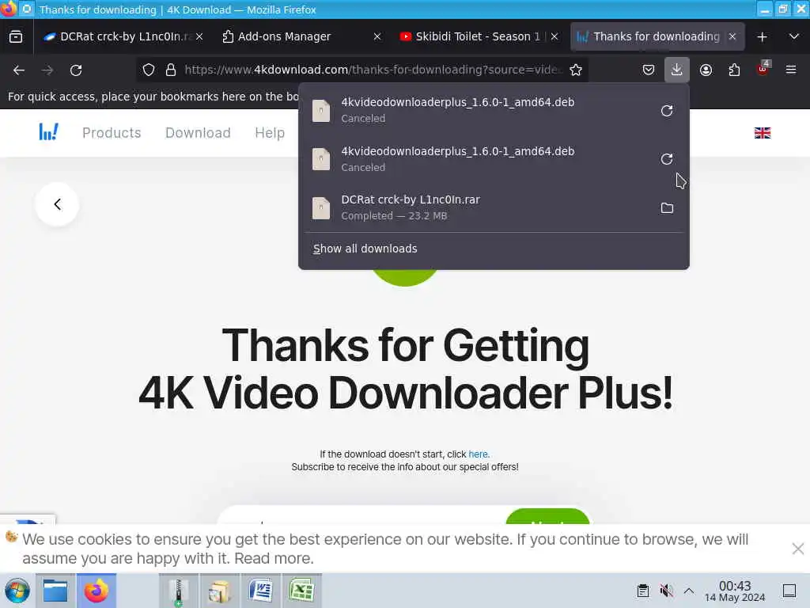Expand the list all tabs chevron

coord(794,36)
